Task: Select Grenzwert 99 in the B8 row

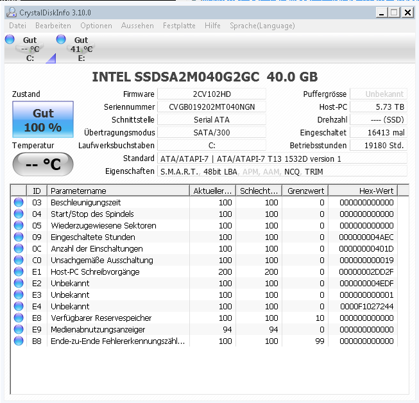Action: coord(320,341)
